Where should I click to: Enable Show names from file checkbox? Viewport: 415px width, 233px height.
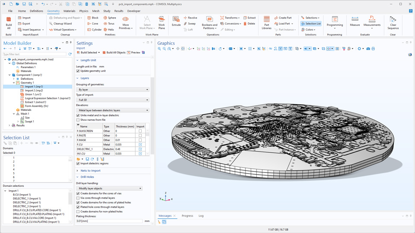point(78,120)
